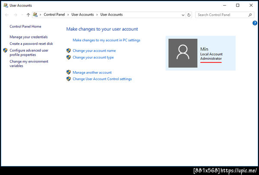Click the Up one level arrow
The height and width of the screenshot is (175, 259).
point(28,15)
